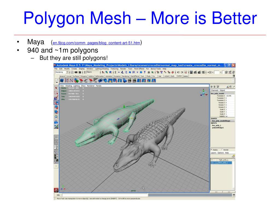The width and height of the screenshot is (280, 210).
Task: Select the arrow Select tool in toolbox
Action: pyautogui.click(x=56, y=88)
